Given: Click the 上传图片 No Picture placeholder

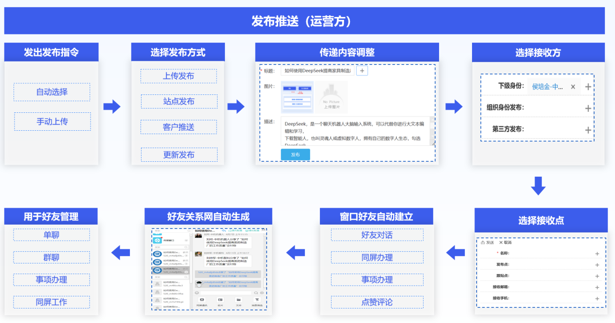Looking at the screenshot, I should click(331, 97).
